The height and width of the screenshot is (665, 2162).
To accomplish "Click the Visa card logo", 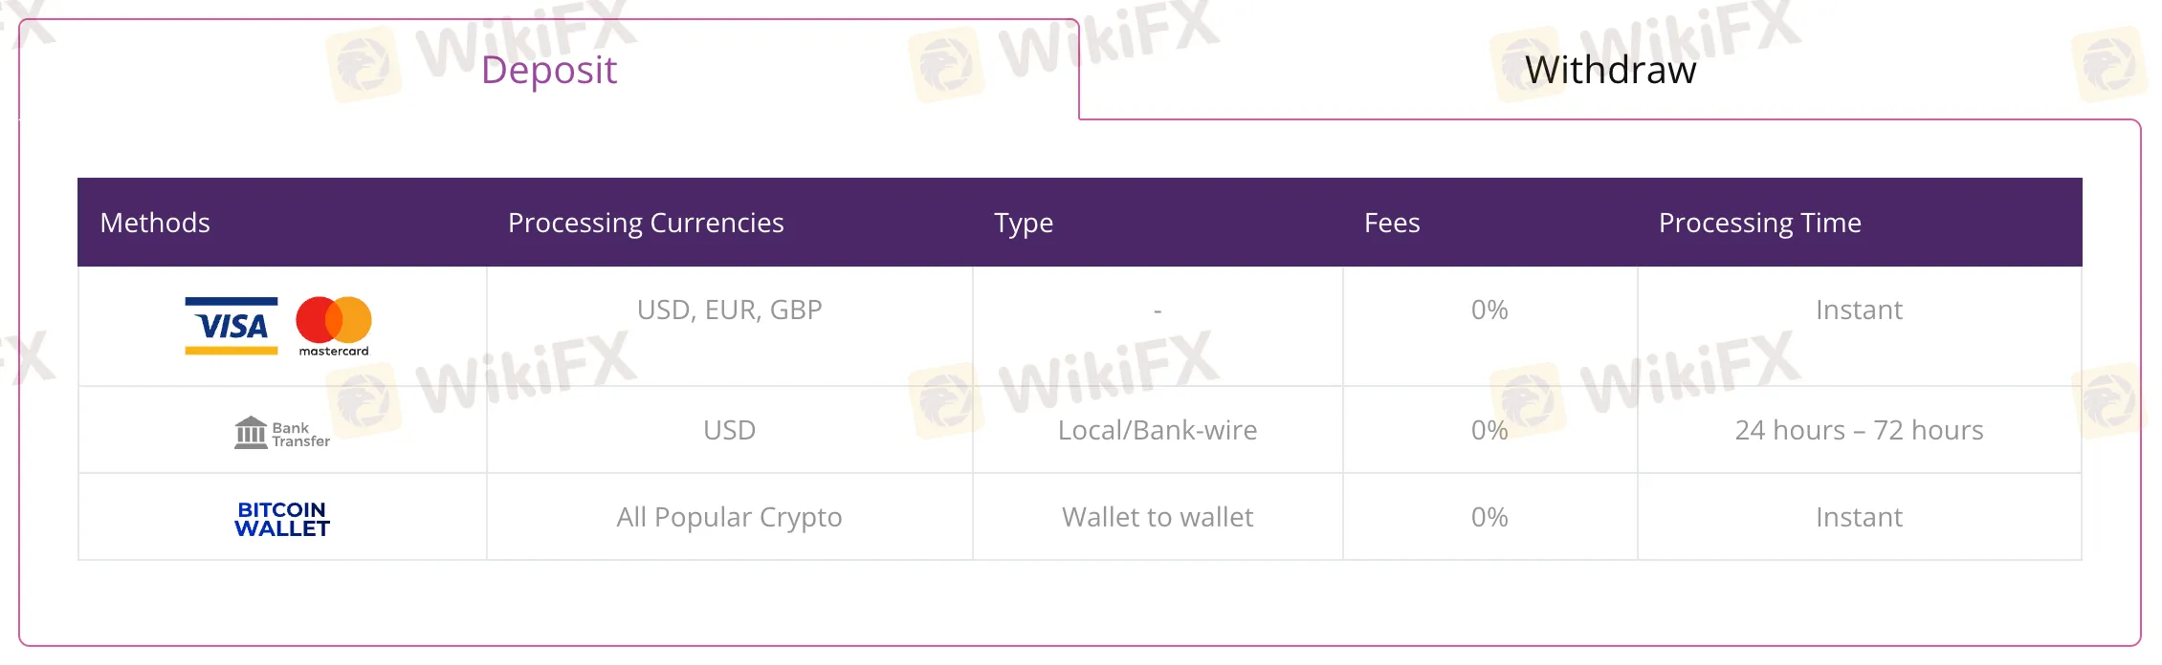I will [x=232, y=326].
